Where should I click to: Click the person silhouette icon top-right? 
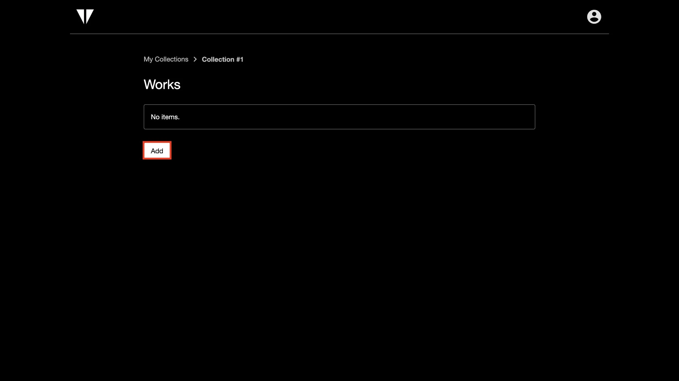tap(594, 17)
